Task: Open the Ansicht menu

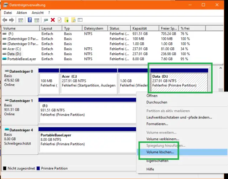Action: click(x=37, y=12)
